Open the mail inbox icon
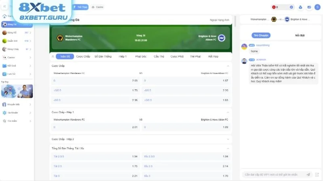 [x=309, y=7]
